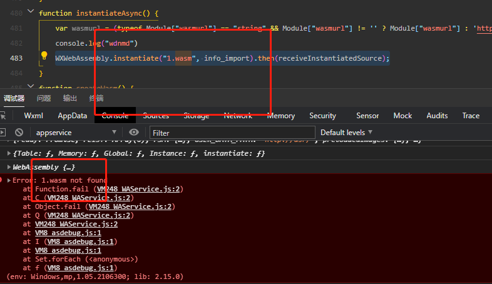The width and height of the screenshot is (492, 284).
Task: Open the Audits devtools tab
Action: click(x=437, y=116)
